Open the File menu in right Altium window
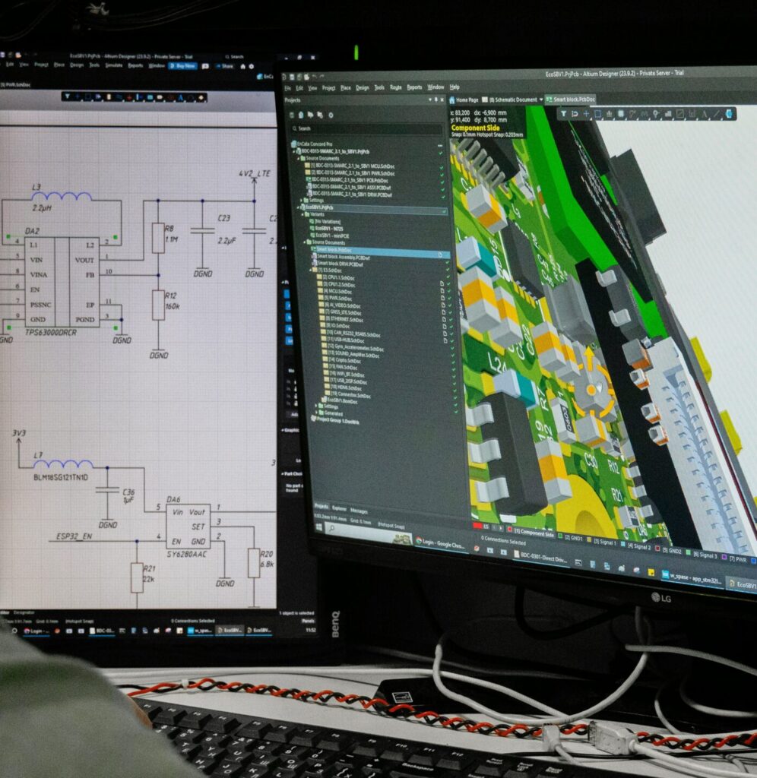757x778 pixels. click(x=287, y=88)
